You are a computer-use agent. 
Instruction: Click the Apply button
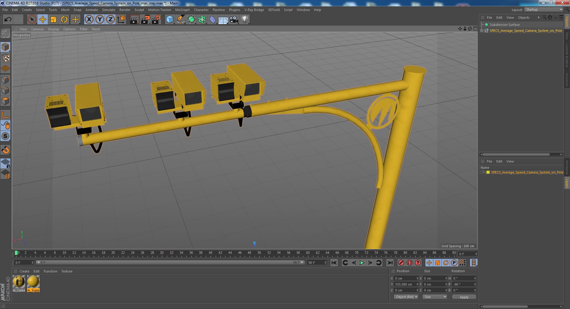point(464,297)
